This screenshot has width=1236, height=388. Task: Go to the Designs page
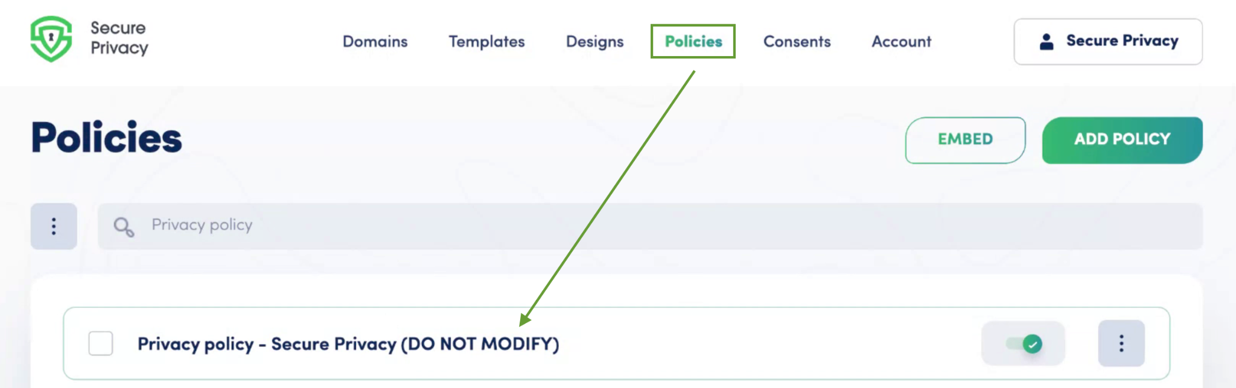click(x=594, y=41)
